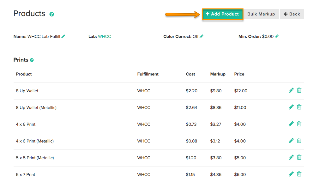This screenshot has width=331, height=182.
Task: Edit the 4 x 6 Print (Metallic) row
Action: point(291,140)
